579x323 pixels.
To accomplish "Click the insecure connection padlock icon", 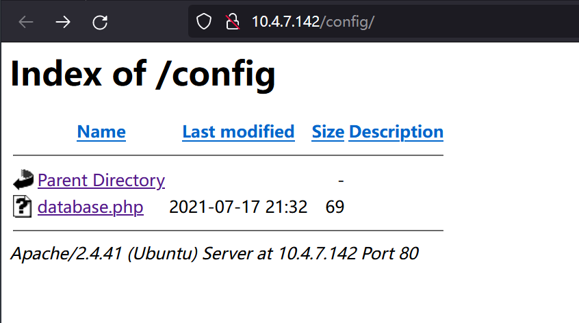I will (233, 21).
